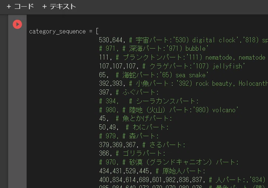Add a new code cell with + コード

tap(20, 7)
